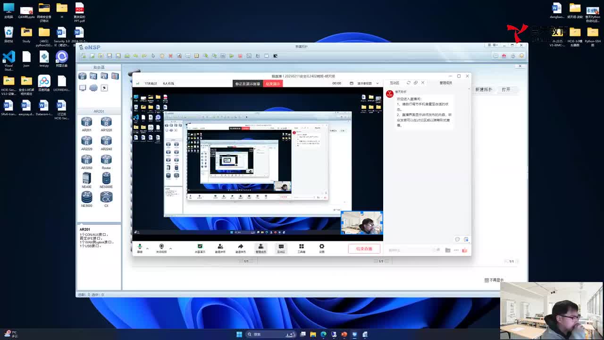Click the chat message input field
This screenshot has height=340, width=604.
[409, 250]
